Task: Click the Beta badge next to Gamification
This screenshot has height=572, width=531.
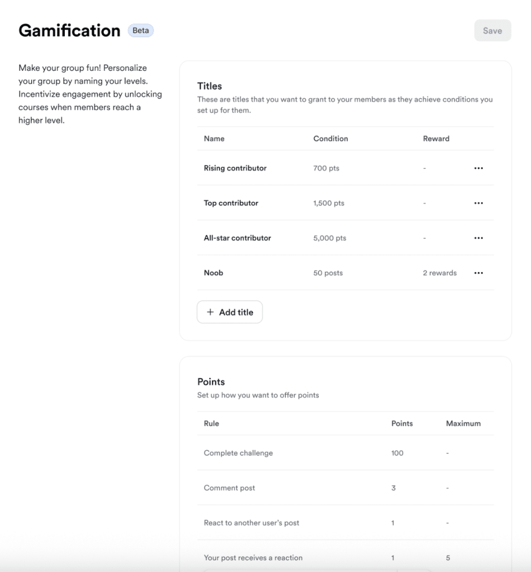Action: [141, 30]
